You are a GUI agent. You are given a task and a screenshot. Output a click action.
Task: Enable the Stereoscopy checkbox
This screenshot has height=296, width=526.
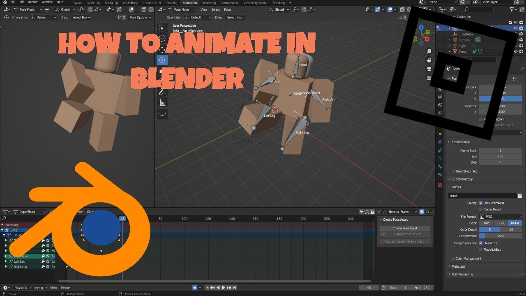click(x=453, y=179)
